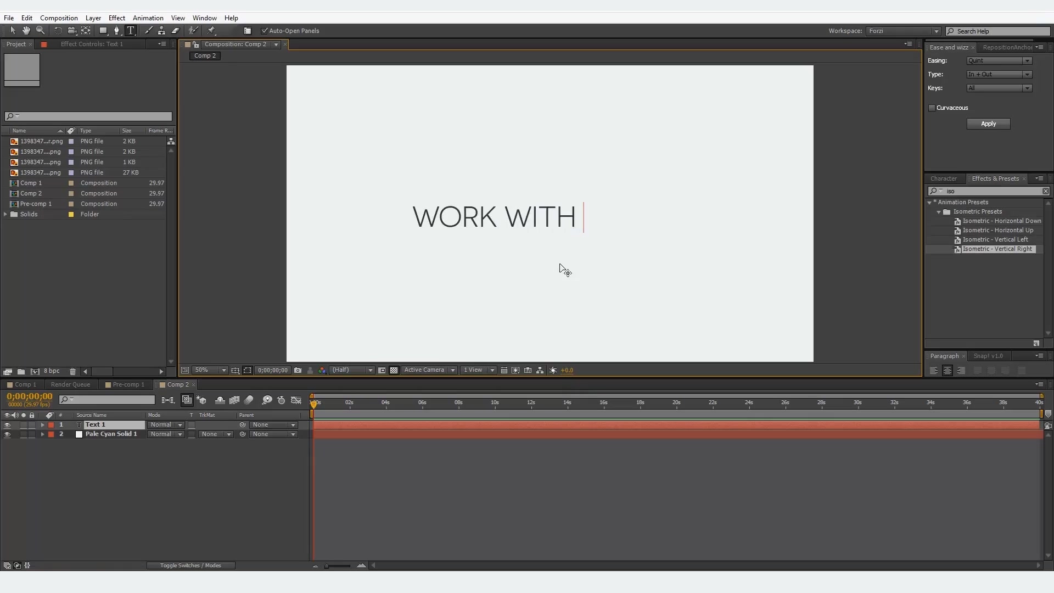
Task: Enable frame blending for all layers
Action: [234, 400]
